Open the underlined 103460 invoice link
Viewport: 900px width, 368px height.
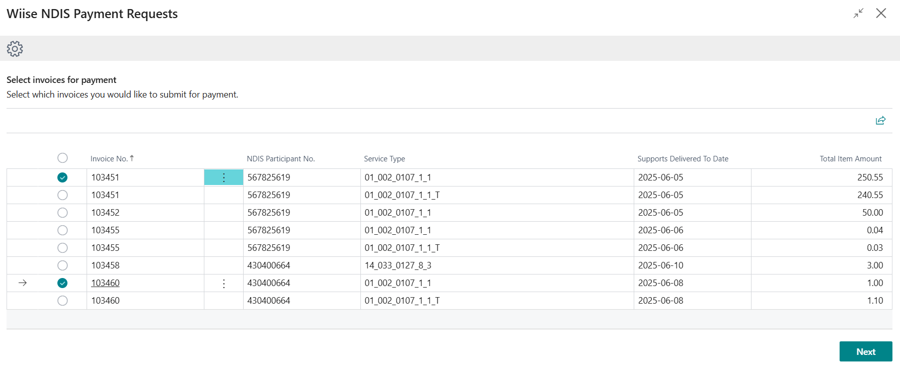[105, 283]
